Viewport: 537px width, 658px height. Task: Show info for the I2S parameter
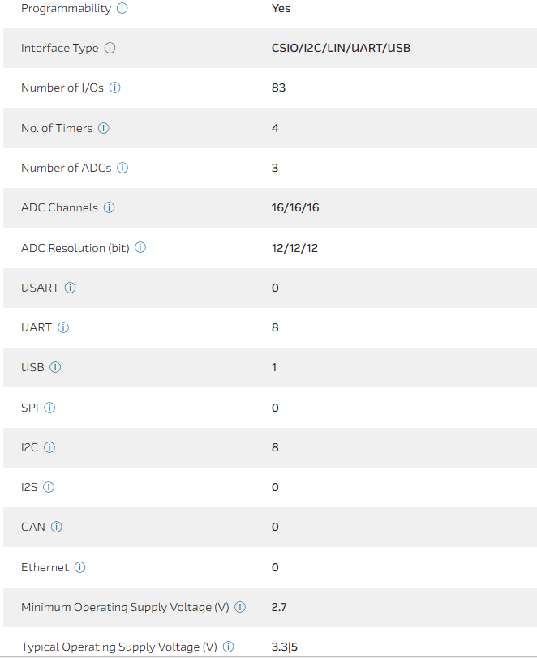tap(49, 487)
